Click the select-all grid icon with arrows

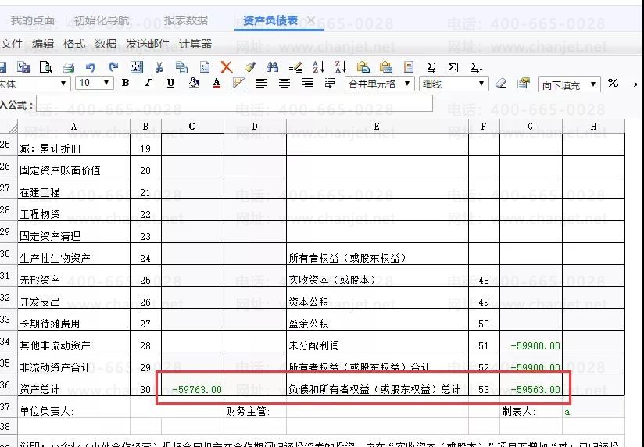(136, 66)
